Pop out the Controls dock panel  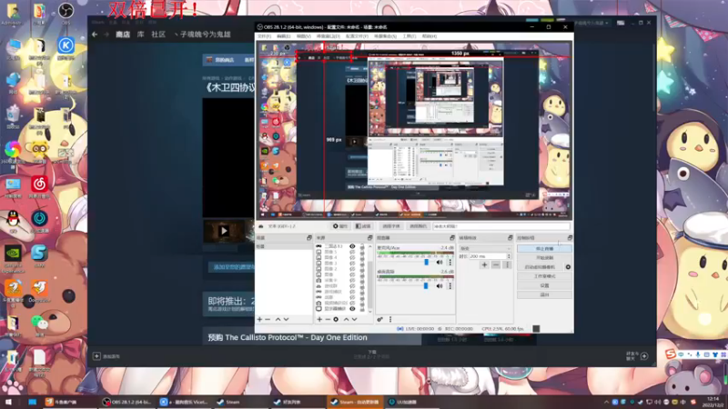570,238
